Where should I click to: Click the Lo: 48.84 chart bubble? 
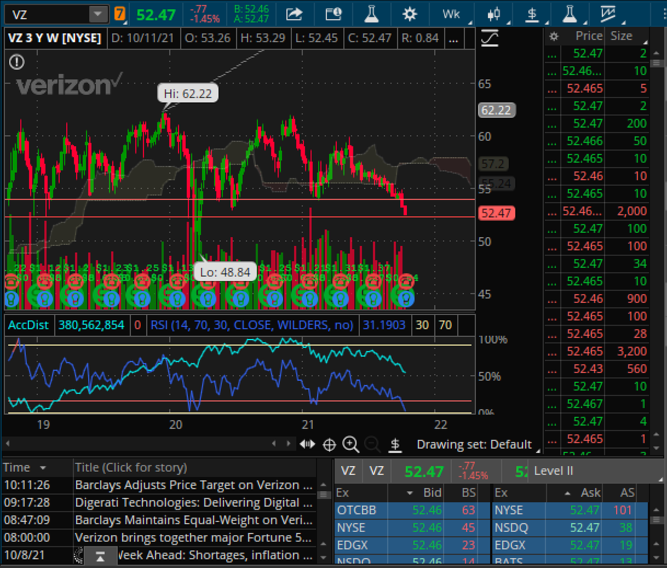click(225, 272)
